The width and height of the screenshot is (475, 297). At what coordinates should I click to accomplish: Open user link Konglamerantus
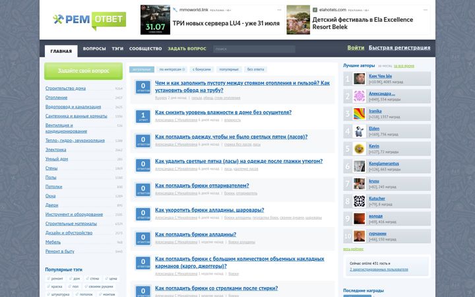coord(384,164)
